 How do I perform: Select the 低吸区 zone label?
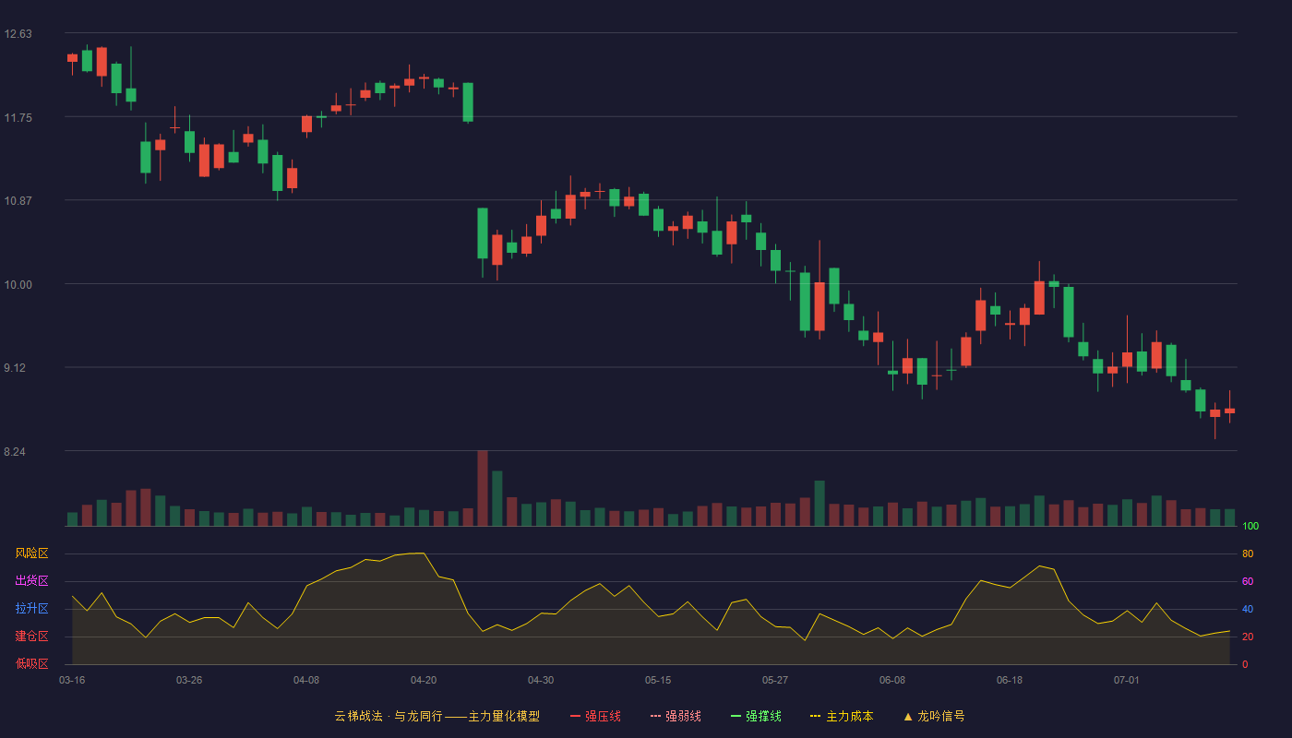click(31, 663)
